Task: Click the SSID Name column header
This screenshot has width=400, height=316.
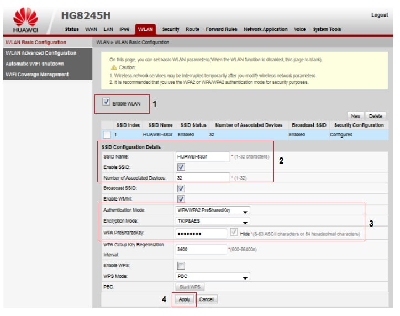Action: [x=160, y=125]
